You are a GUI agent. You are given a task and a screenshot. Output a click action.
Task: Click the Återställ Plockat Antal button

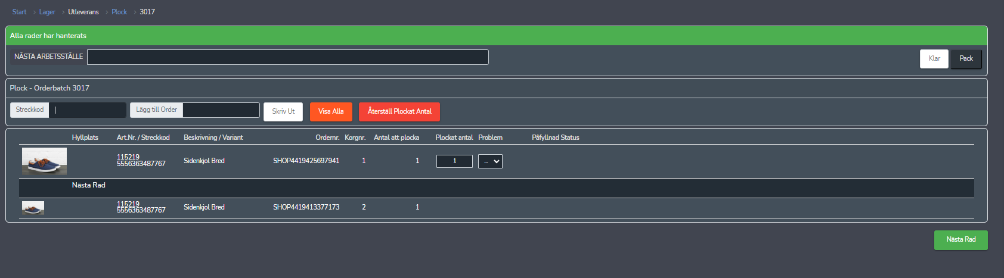[399, 111]
